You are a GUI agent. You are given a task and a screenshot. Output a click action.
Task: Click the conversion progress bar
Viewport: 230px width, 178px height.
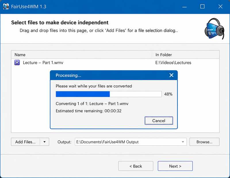tap(109, 94)
